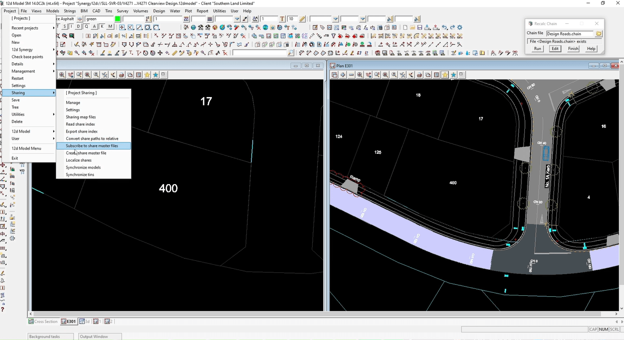Click the Chain file input field
This screenshot has height=340, width=624.
pyautogui.click(x=570, y=33)
